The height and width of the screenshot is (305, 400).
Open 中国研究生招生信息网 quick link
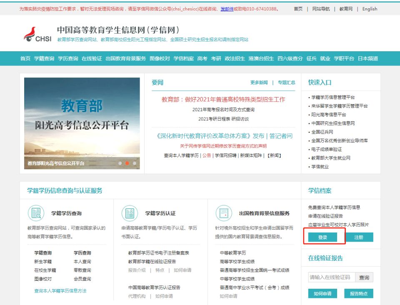tap(333, 123)
